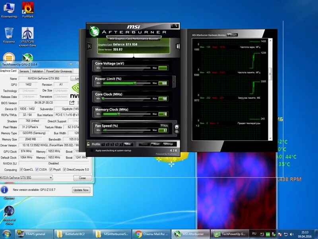
Task: Open the MSIAfterburnerS... folder taskbar item
Action: [112, 234]
